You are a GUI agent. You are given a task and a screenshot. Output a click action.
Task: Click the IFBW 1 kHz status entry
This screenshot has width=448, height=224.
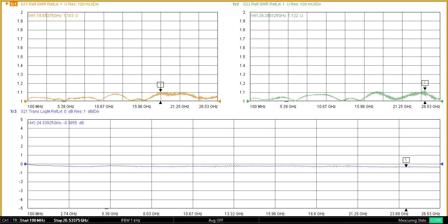point(130,220)
